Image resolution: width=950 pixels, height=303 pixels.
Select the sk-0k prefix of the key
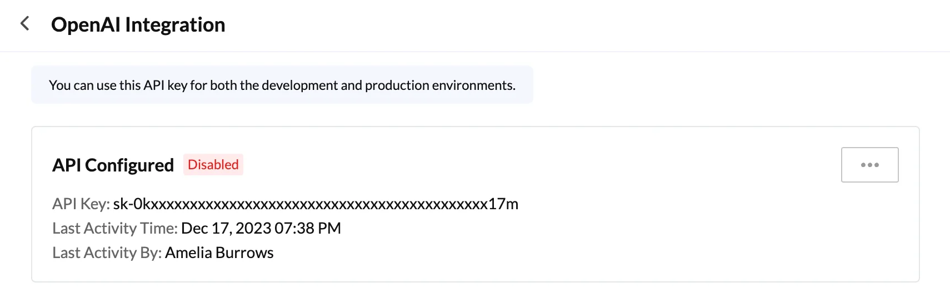click(131, 204)
